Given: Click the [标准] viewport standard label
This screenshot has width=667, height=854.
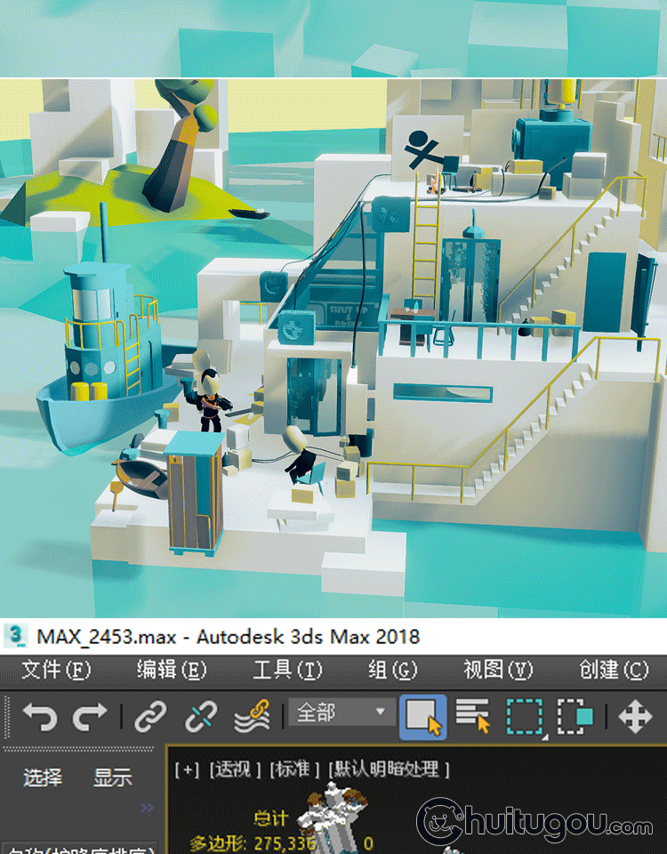Looking at the screenshot, I should [x=294, y=769].
